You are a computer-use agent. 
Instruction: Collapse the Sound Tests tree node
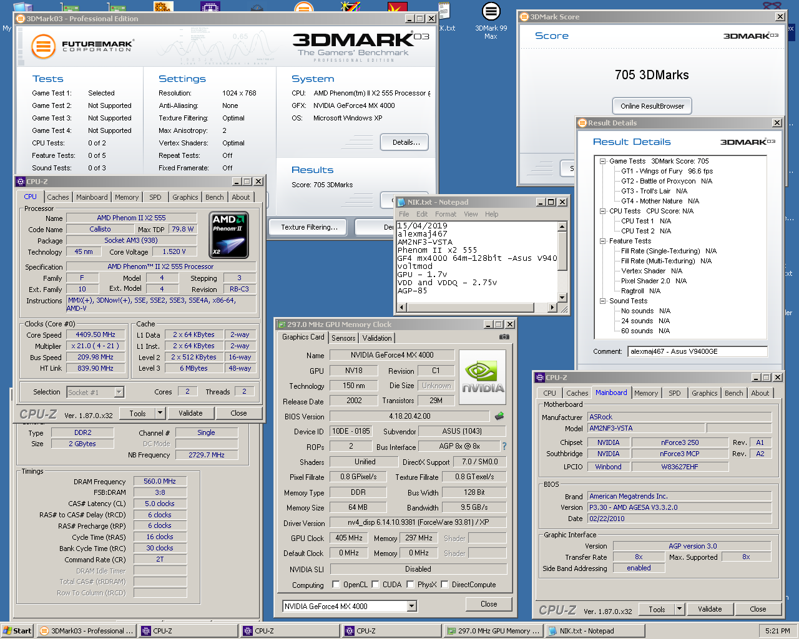pyautogui.click(x=603, y=301)
